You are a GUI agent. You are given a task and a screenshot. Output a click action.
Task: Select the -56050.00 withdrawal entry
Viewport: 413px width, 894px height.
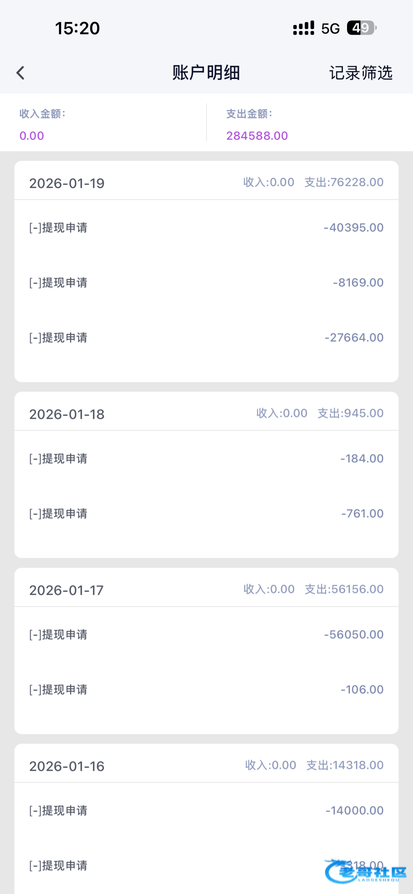[206, 635]
